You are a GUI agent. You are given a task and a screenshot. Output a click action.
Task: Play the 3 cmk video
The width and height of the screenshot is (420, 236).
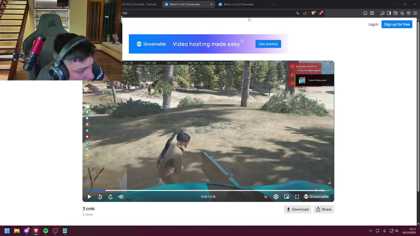[89, 197]
